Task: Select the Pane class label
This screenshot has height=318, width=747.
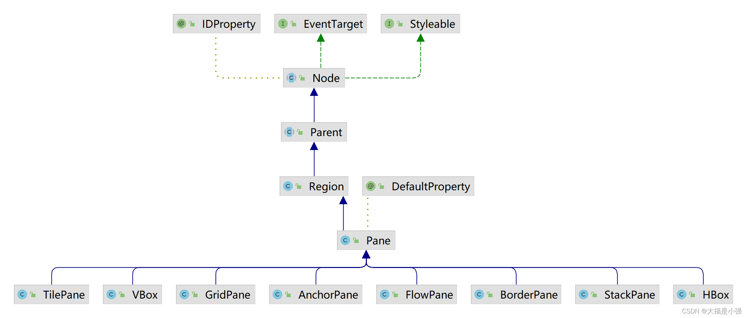Action: pyautogui.click(x=378, y=241)
